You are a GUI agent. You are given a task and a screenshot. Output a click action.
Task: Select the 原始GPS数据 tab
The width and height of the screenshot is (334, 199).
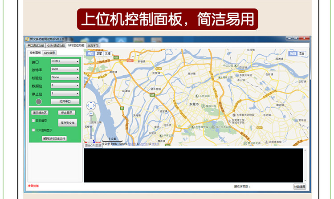click(94, 146)
